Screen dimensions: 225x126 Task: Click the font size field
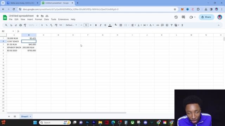coord(86,25)
